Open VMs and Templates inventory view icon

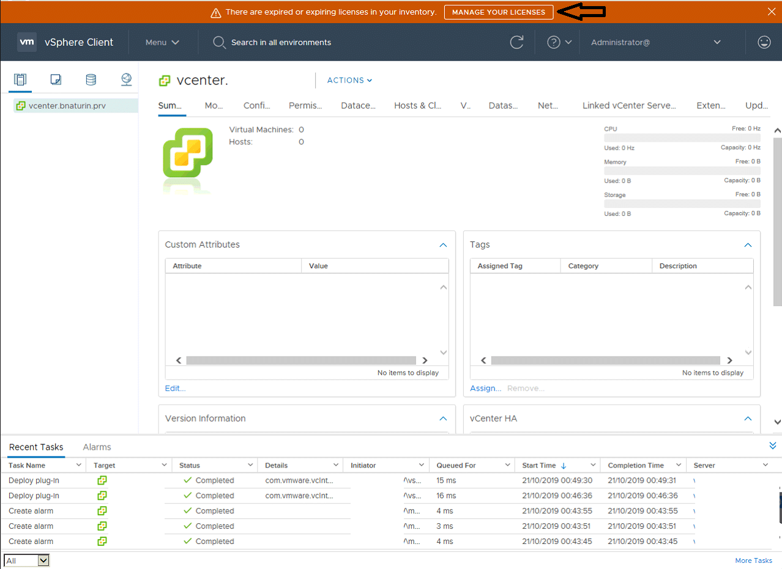(56, 79)
